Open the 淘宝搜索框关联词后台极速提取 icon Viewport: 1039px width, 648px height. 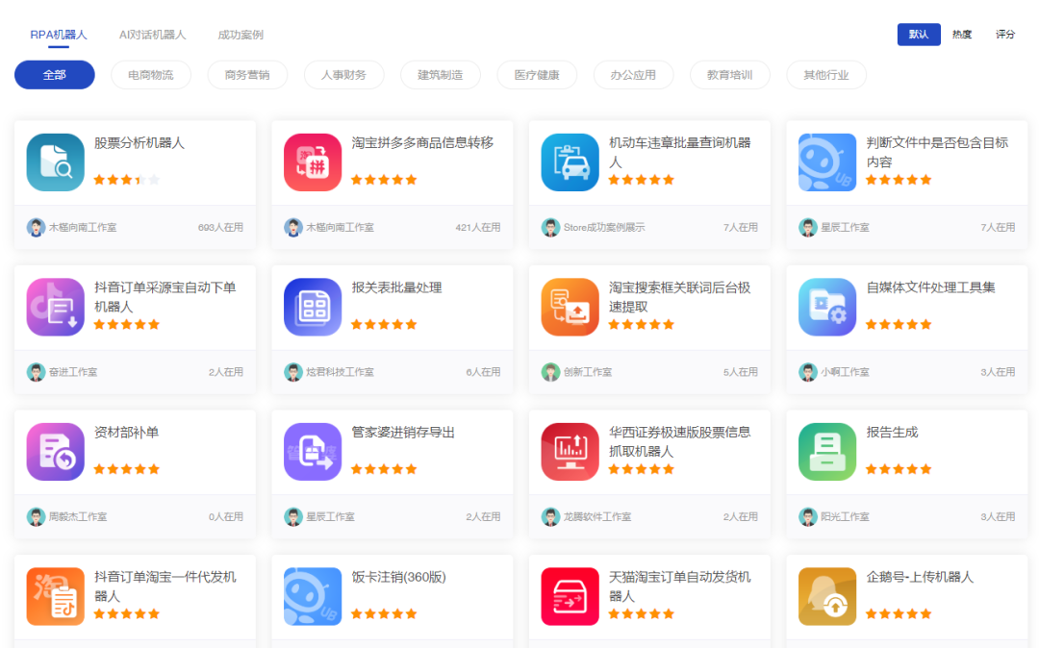point(570,307)
